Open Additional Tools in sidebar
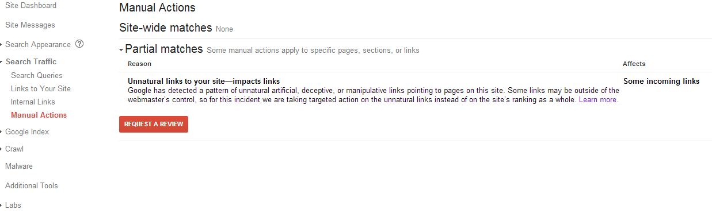Image resolution: width=712 pixels, height=221 pixels. click(x=32, y=185)
